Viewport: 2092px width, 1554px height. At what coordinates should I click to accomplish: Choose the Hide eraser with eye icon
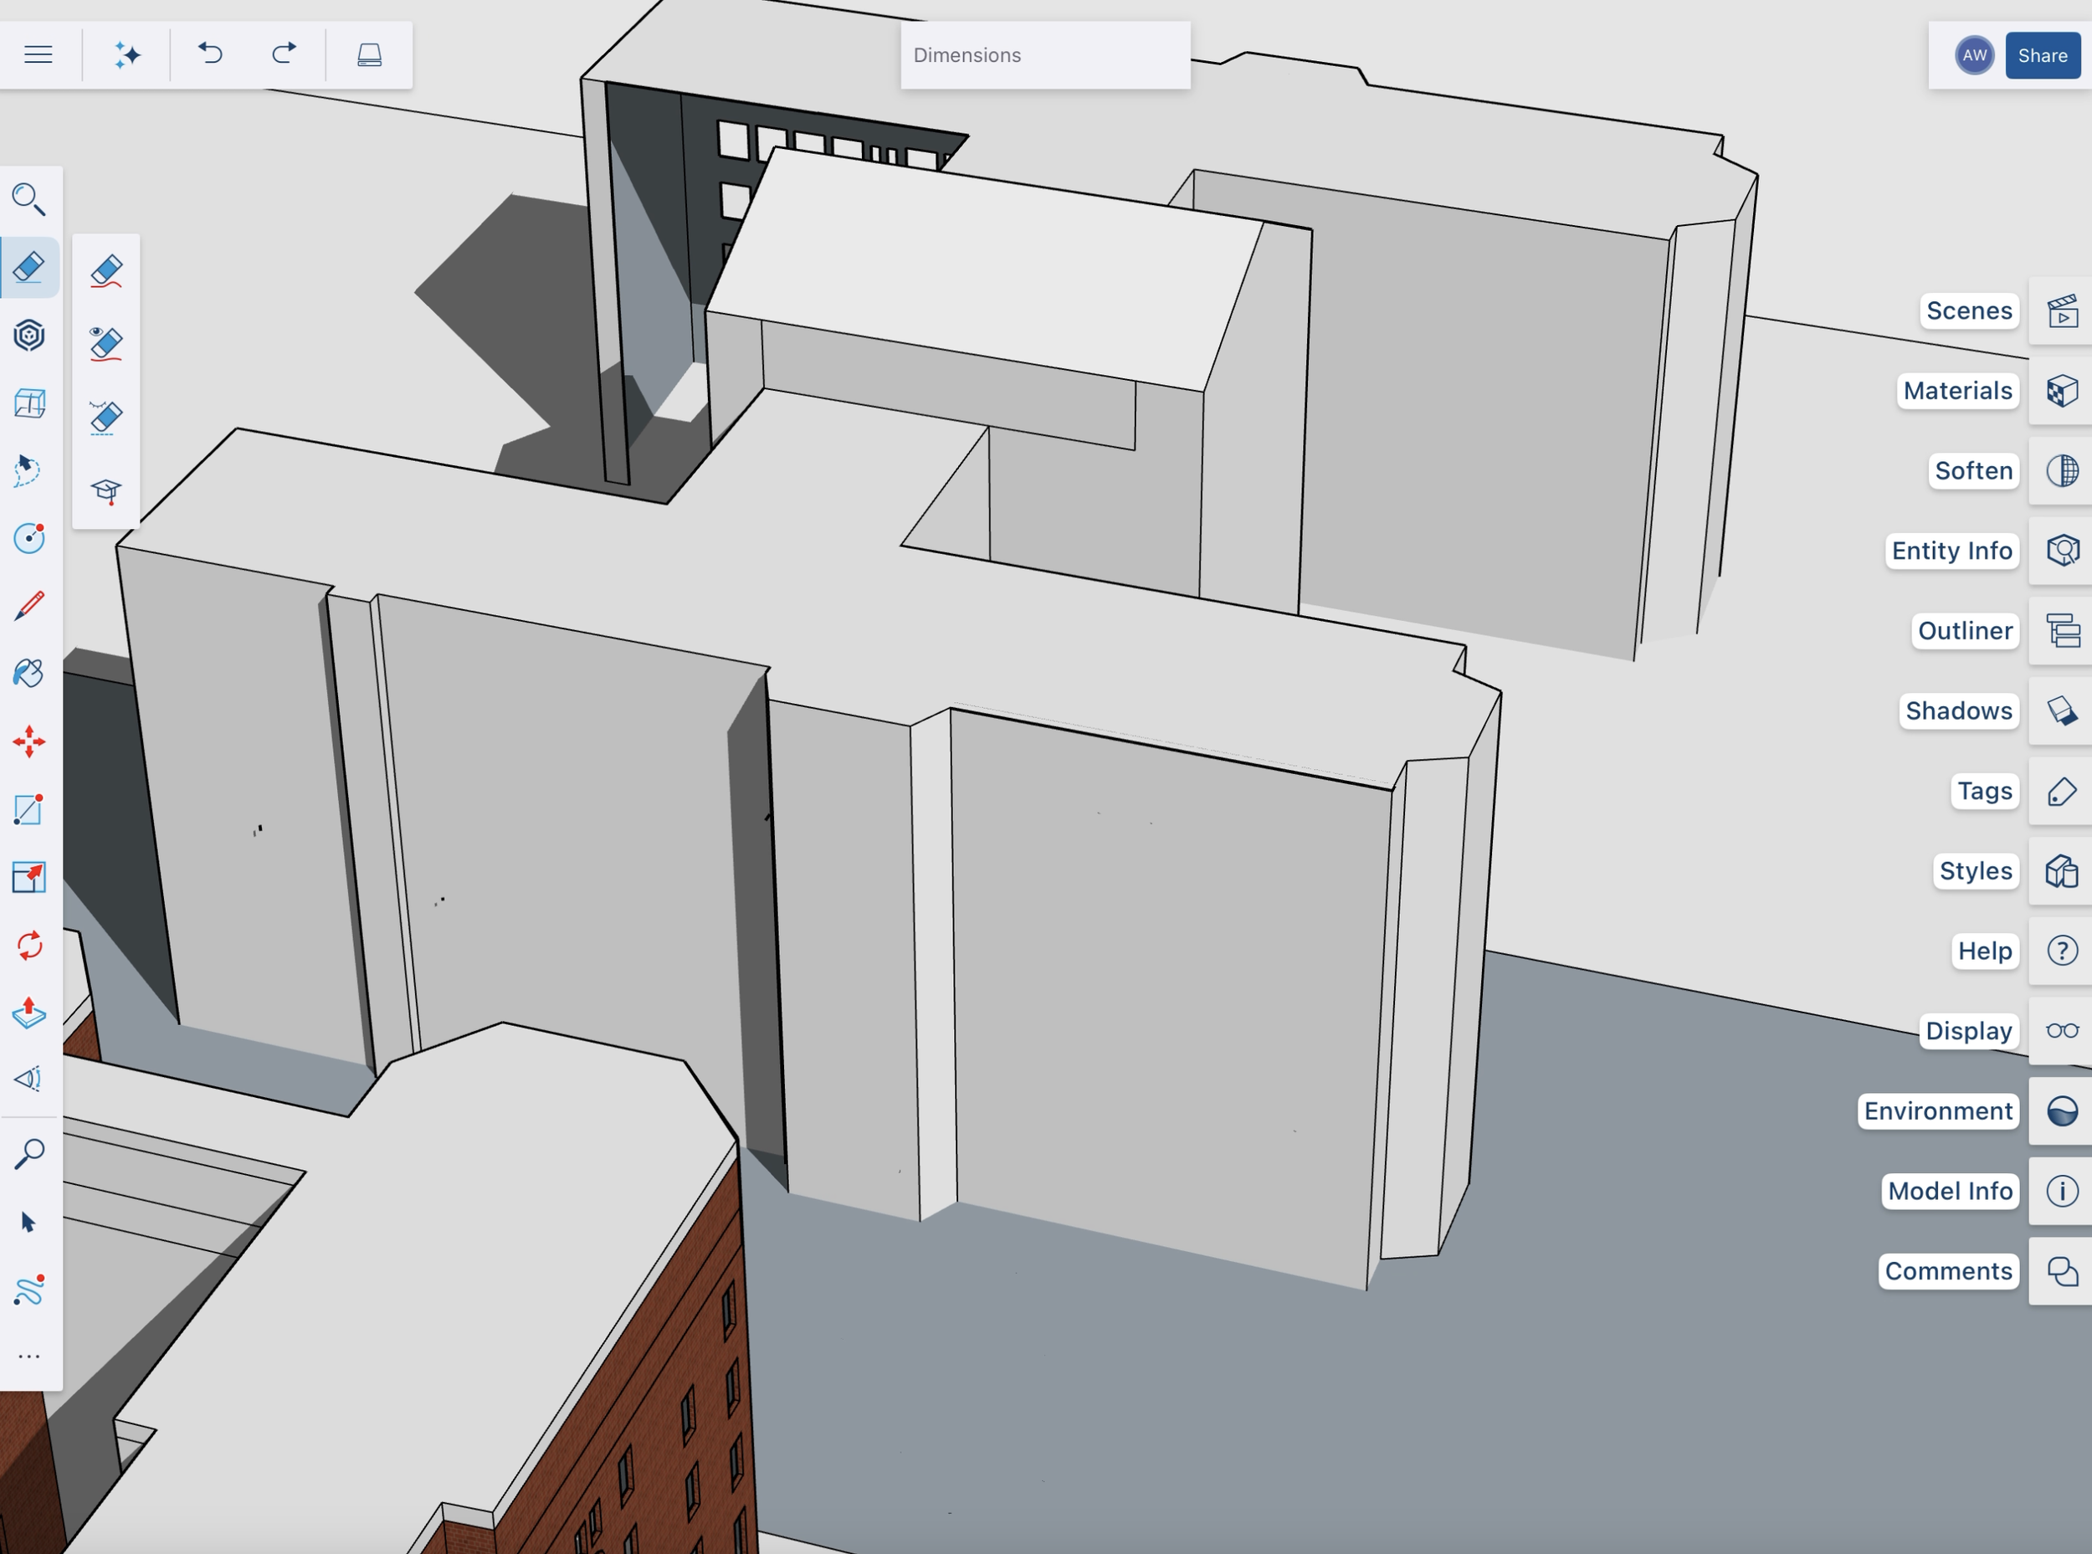click(106, 344)
